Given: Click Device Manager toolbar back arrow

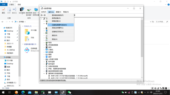Looking at the screenshot, I should click(42, 15).
